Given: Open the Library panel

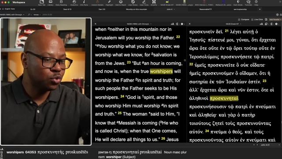Looking at the screenshot, I should coord(51,3).
